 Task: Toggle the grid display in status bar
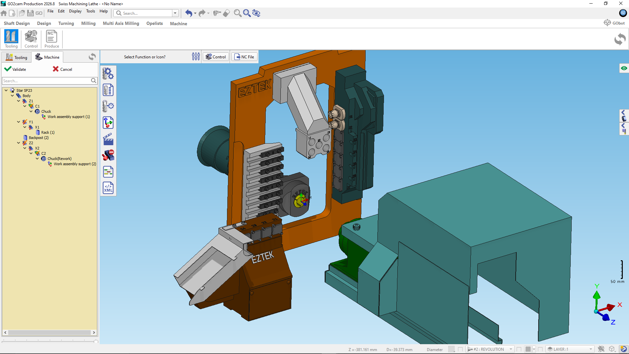[x=451, y=349]
